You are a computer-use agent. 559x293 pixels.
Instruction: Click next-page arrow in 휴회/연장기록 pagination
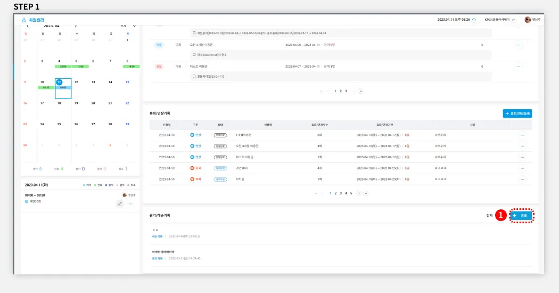[x=359, y=193]
